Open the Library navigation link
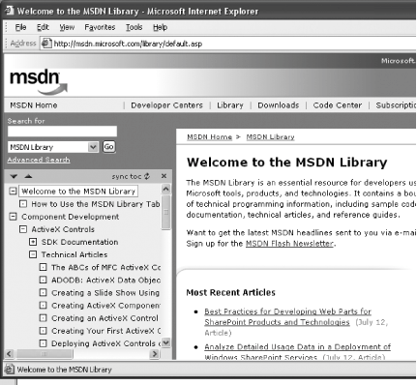The height and width of the screenshot is (385, 417). click(x=230, y=105)
